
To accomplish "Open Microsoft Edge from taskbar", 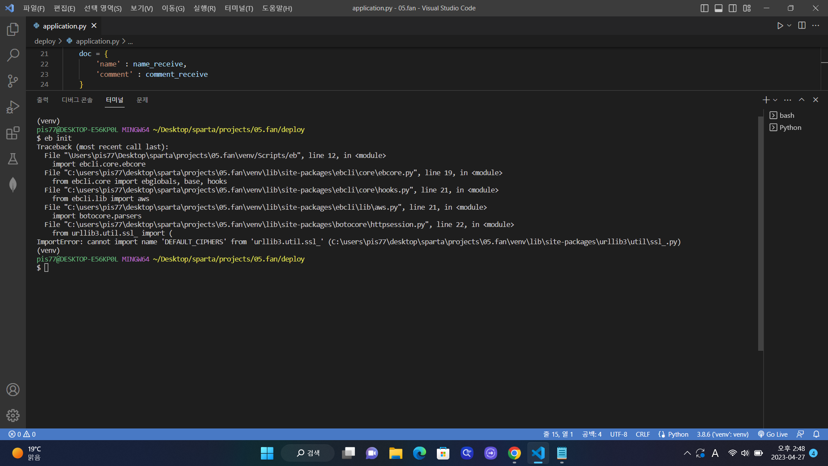I will [419, 453].
